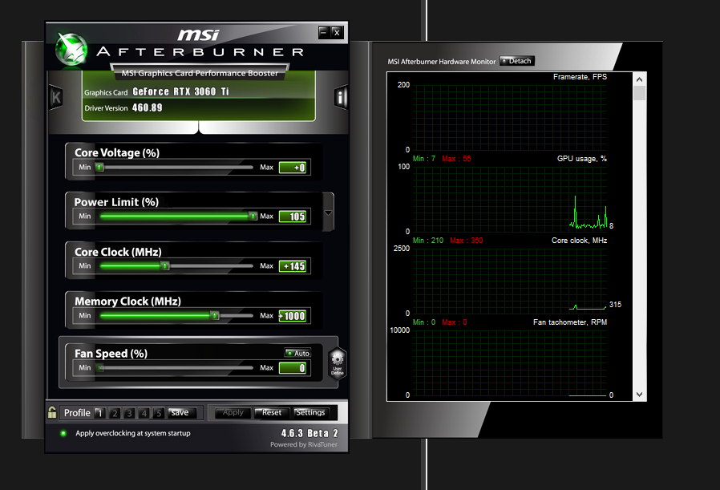The width and height of the screenshot is (720, 490).
Task: Click the profile lock padlock icon
Action: point(52,413)
